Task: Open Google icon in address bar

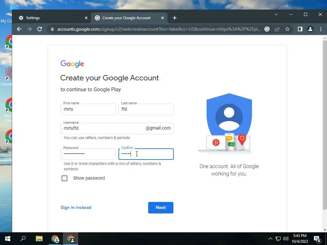Action: click(x=267, y=29)
